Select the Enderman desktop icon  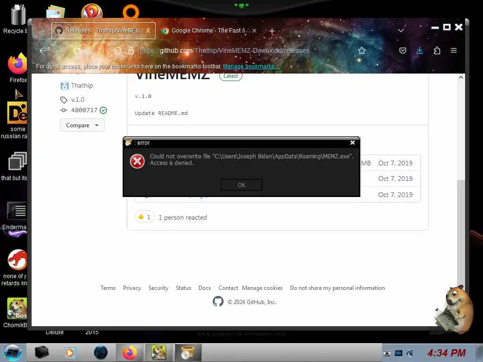(x=16, y=215)
